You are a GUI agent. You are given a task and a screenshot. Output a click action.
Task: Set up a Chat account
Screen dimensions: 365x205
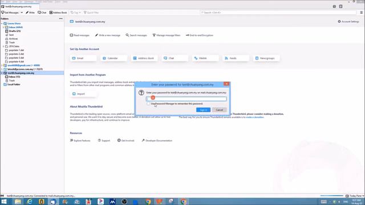coord(175,58)
